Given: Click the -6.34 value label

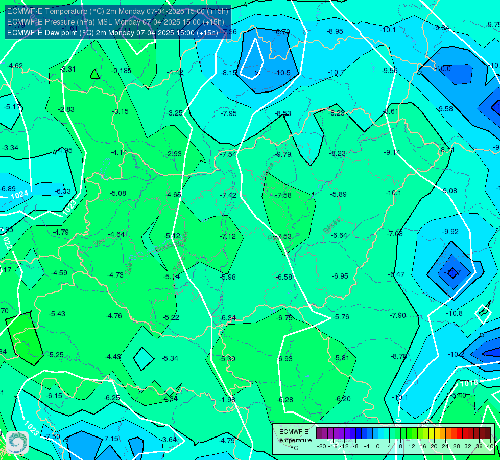Looking at the screenshot, I should coord(228,318).
